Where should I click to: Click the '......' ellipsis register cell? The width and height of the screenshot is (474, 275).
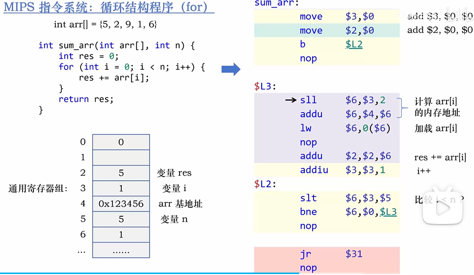[x=121, y=250]
